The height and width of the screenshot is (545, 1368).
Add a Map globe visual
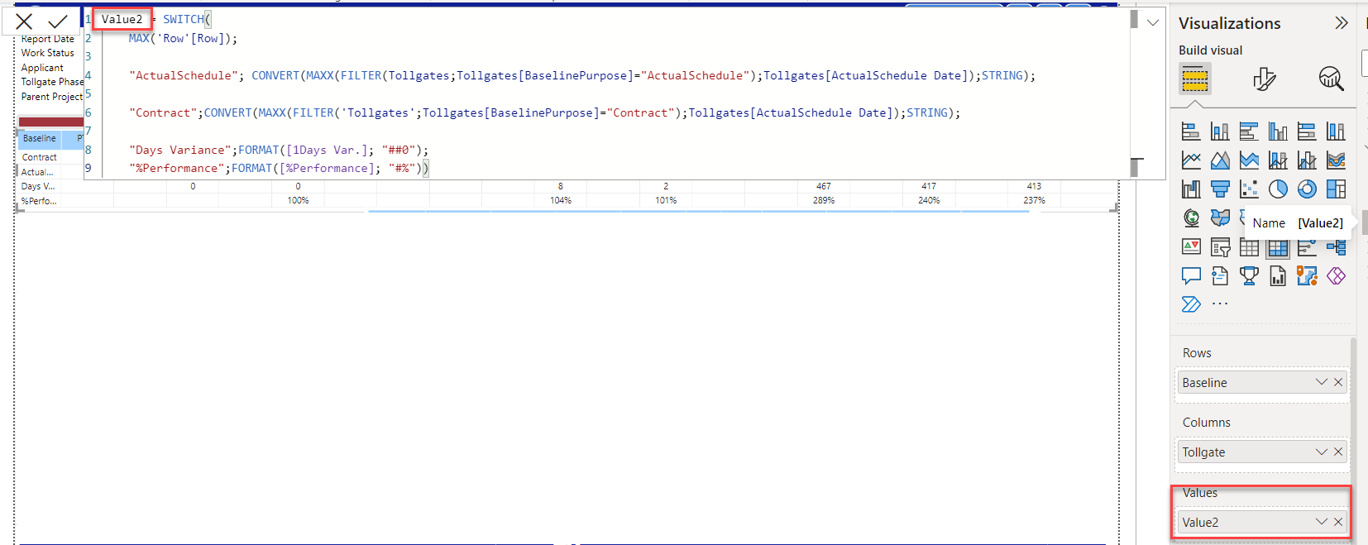pyautogui.click(x=1191, y=218)
